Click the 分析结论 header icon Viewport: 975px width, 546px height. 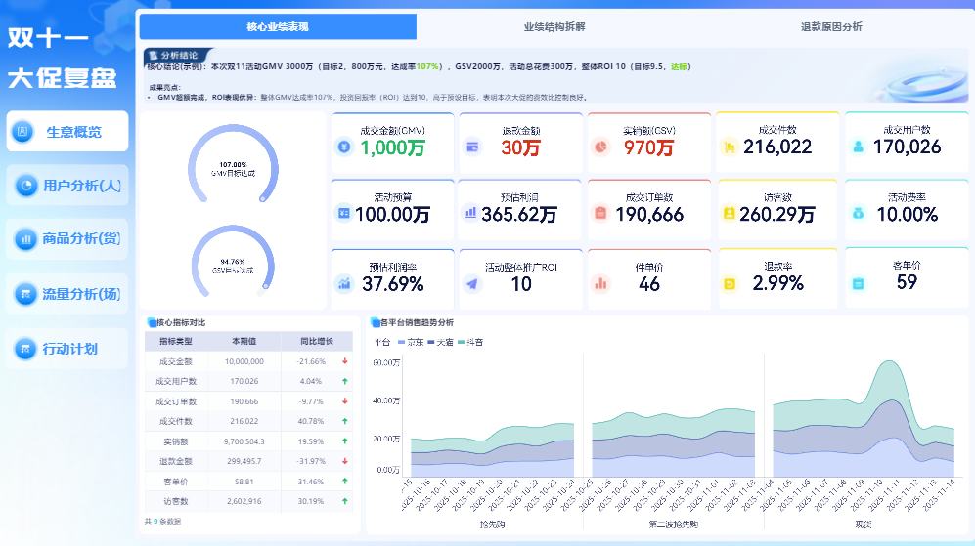[x=154, y=56]
